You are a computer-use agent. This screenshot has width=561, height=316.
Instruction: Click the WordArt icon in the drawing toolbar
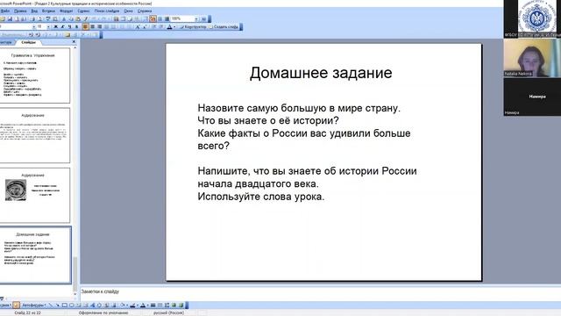92,305
